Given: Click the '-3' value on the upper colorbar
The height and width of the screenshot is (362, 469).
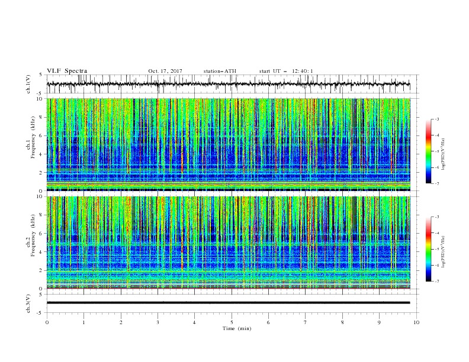Looking at the screenshot, I should pyautogui.click(x=436, y=119).
